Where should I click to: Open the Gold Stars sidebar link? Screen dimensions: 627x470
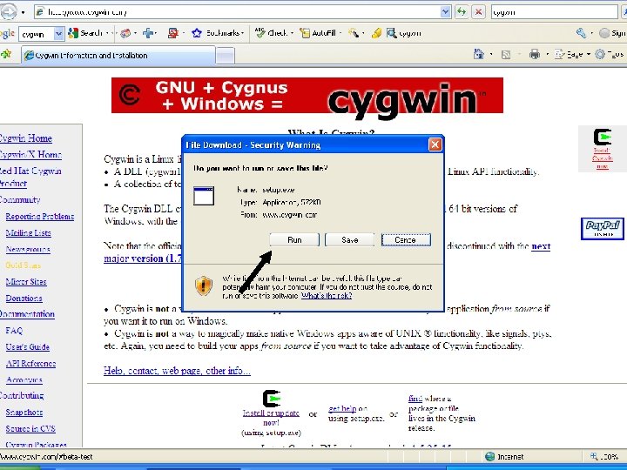tap(24, 265)
